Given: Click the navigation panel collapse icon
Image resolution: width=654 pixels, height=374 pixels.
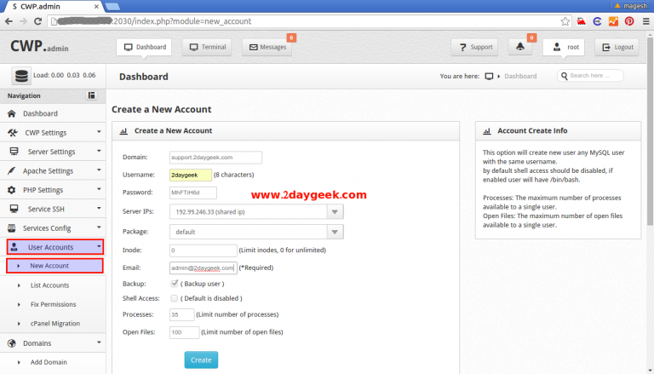Looking at the screenshot, I should 91,95.
